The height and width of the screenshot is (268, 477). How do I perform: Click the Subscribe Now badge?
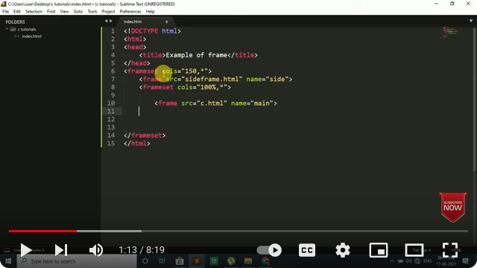[452, 208]
